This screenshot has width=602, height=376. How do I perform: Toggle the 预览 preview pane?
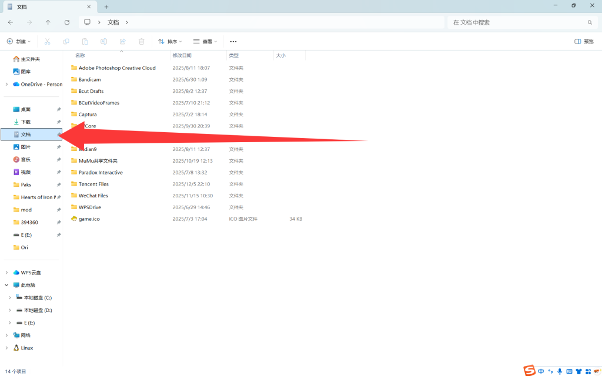click(584, 42)
